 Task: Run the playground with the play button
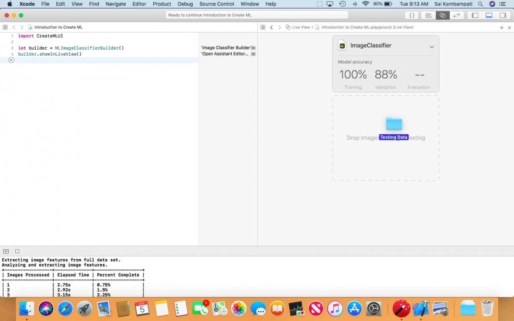(x=11, y=60)
